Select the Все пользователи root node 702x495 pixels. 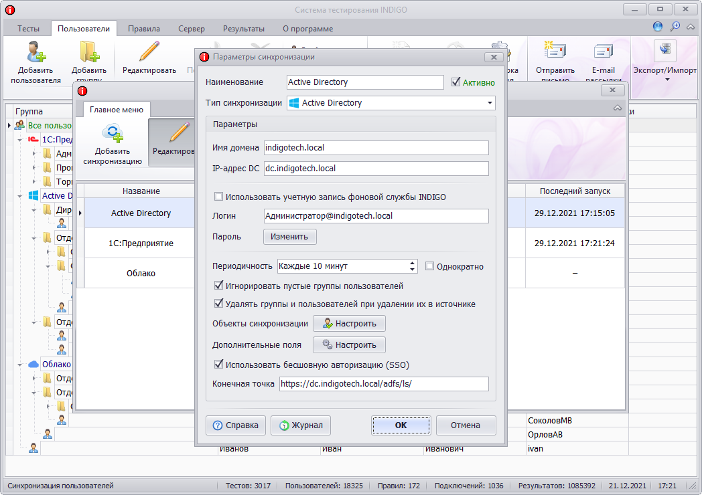(x=50, y=125)
